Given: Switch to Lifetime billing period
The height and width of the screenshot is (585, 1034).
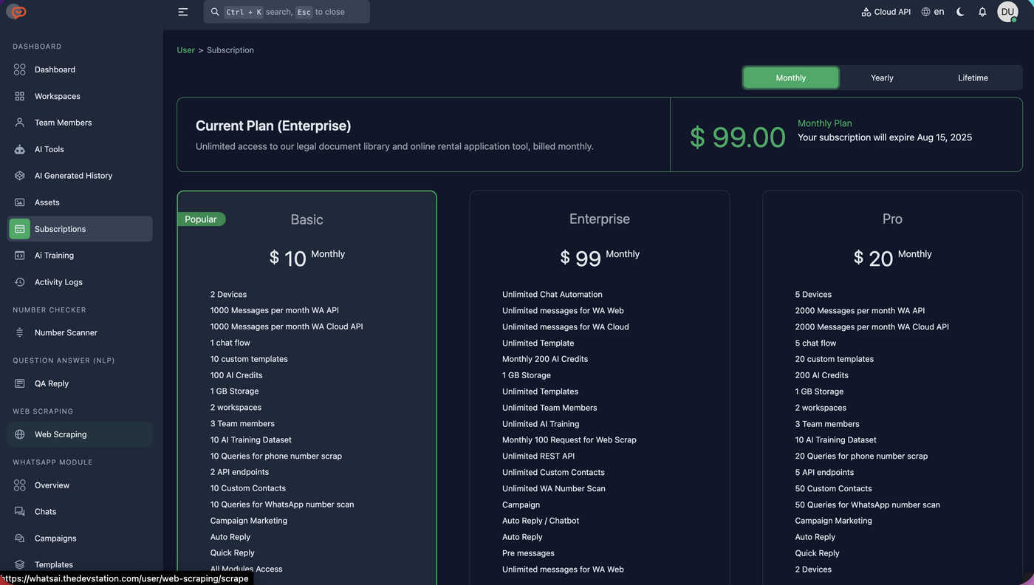Looking at the screenshot, I should point(973,78).
